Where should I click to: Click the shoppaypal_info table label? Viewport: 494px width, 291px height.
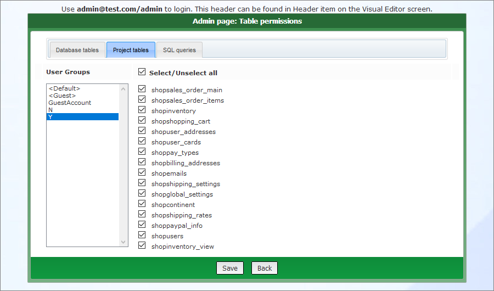coord(177,226)
